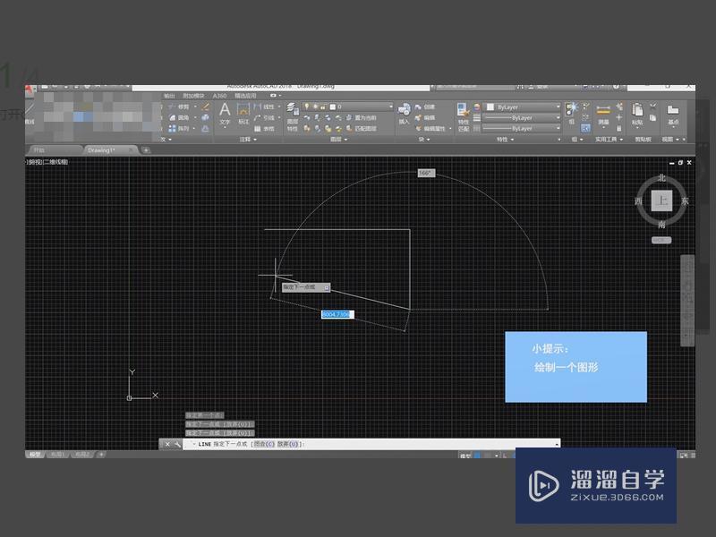
Task: Click the 圆角 fillet tool icon
Action: coord(173,118)
